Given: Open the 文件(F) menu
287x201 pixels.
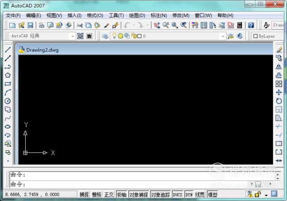Looking at the screenshot, I should [13, 15].
